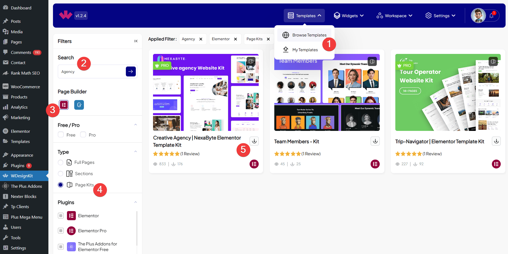Collapse the Filters panel
The image size is (508, 254).
click(x=136, y=41)
